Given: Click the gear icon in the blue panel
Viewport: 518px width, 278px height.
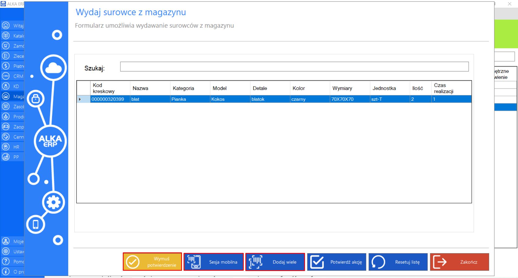Looking at the screenshot, I should (x=53, y=202).
